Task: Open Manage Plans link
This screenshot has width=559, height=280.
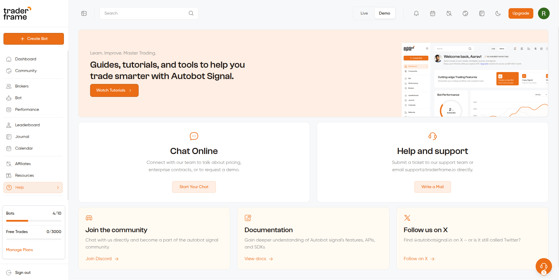Action: point(20,250)
